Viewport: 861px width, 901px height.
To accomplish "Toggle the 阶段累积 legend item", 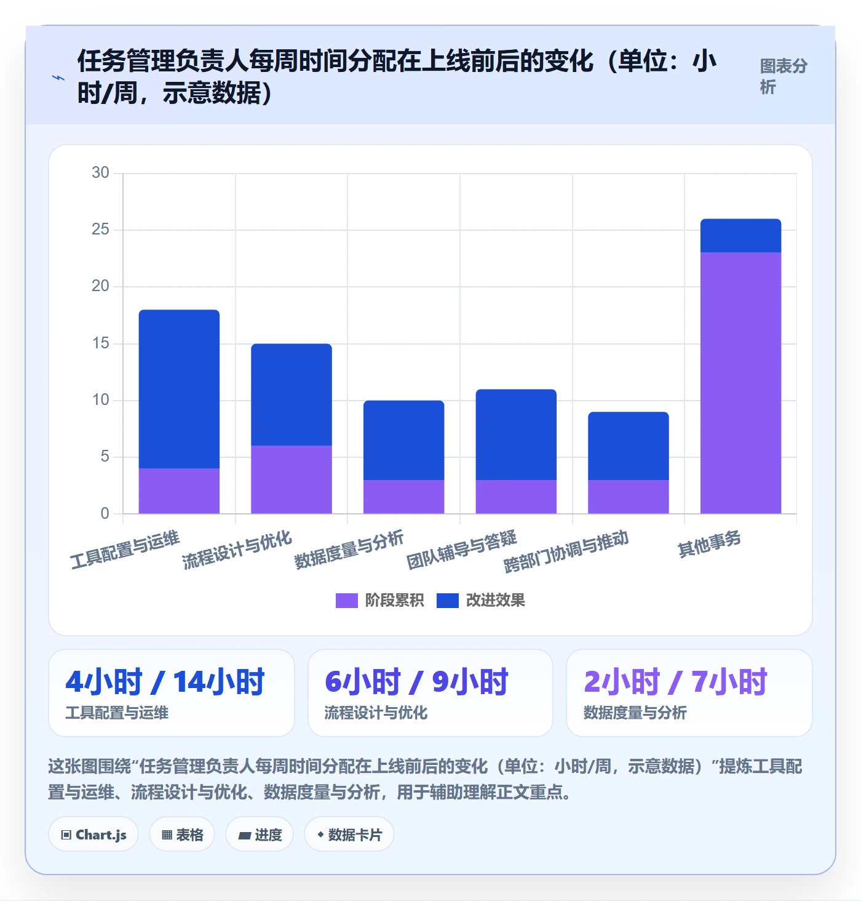I will [380, 600].
